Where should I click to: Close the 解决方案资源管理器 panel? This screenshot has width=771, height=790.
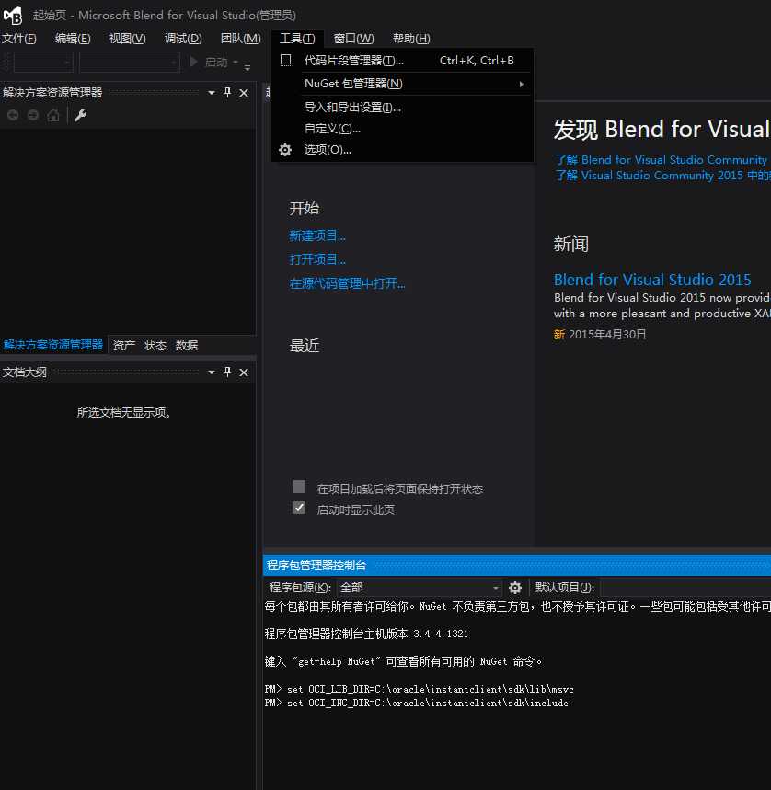(244, 93)
